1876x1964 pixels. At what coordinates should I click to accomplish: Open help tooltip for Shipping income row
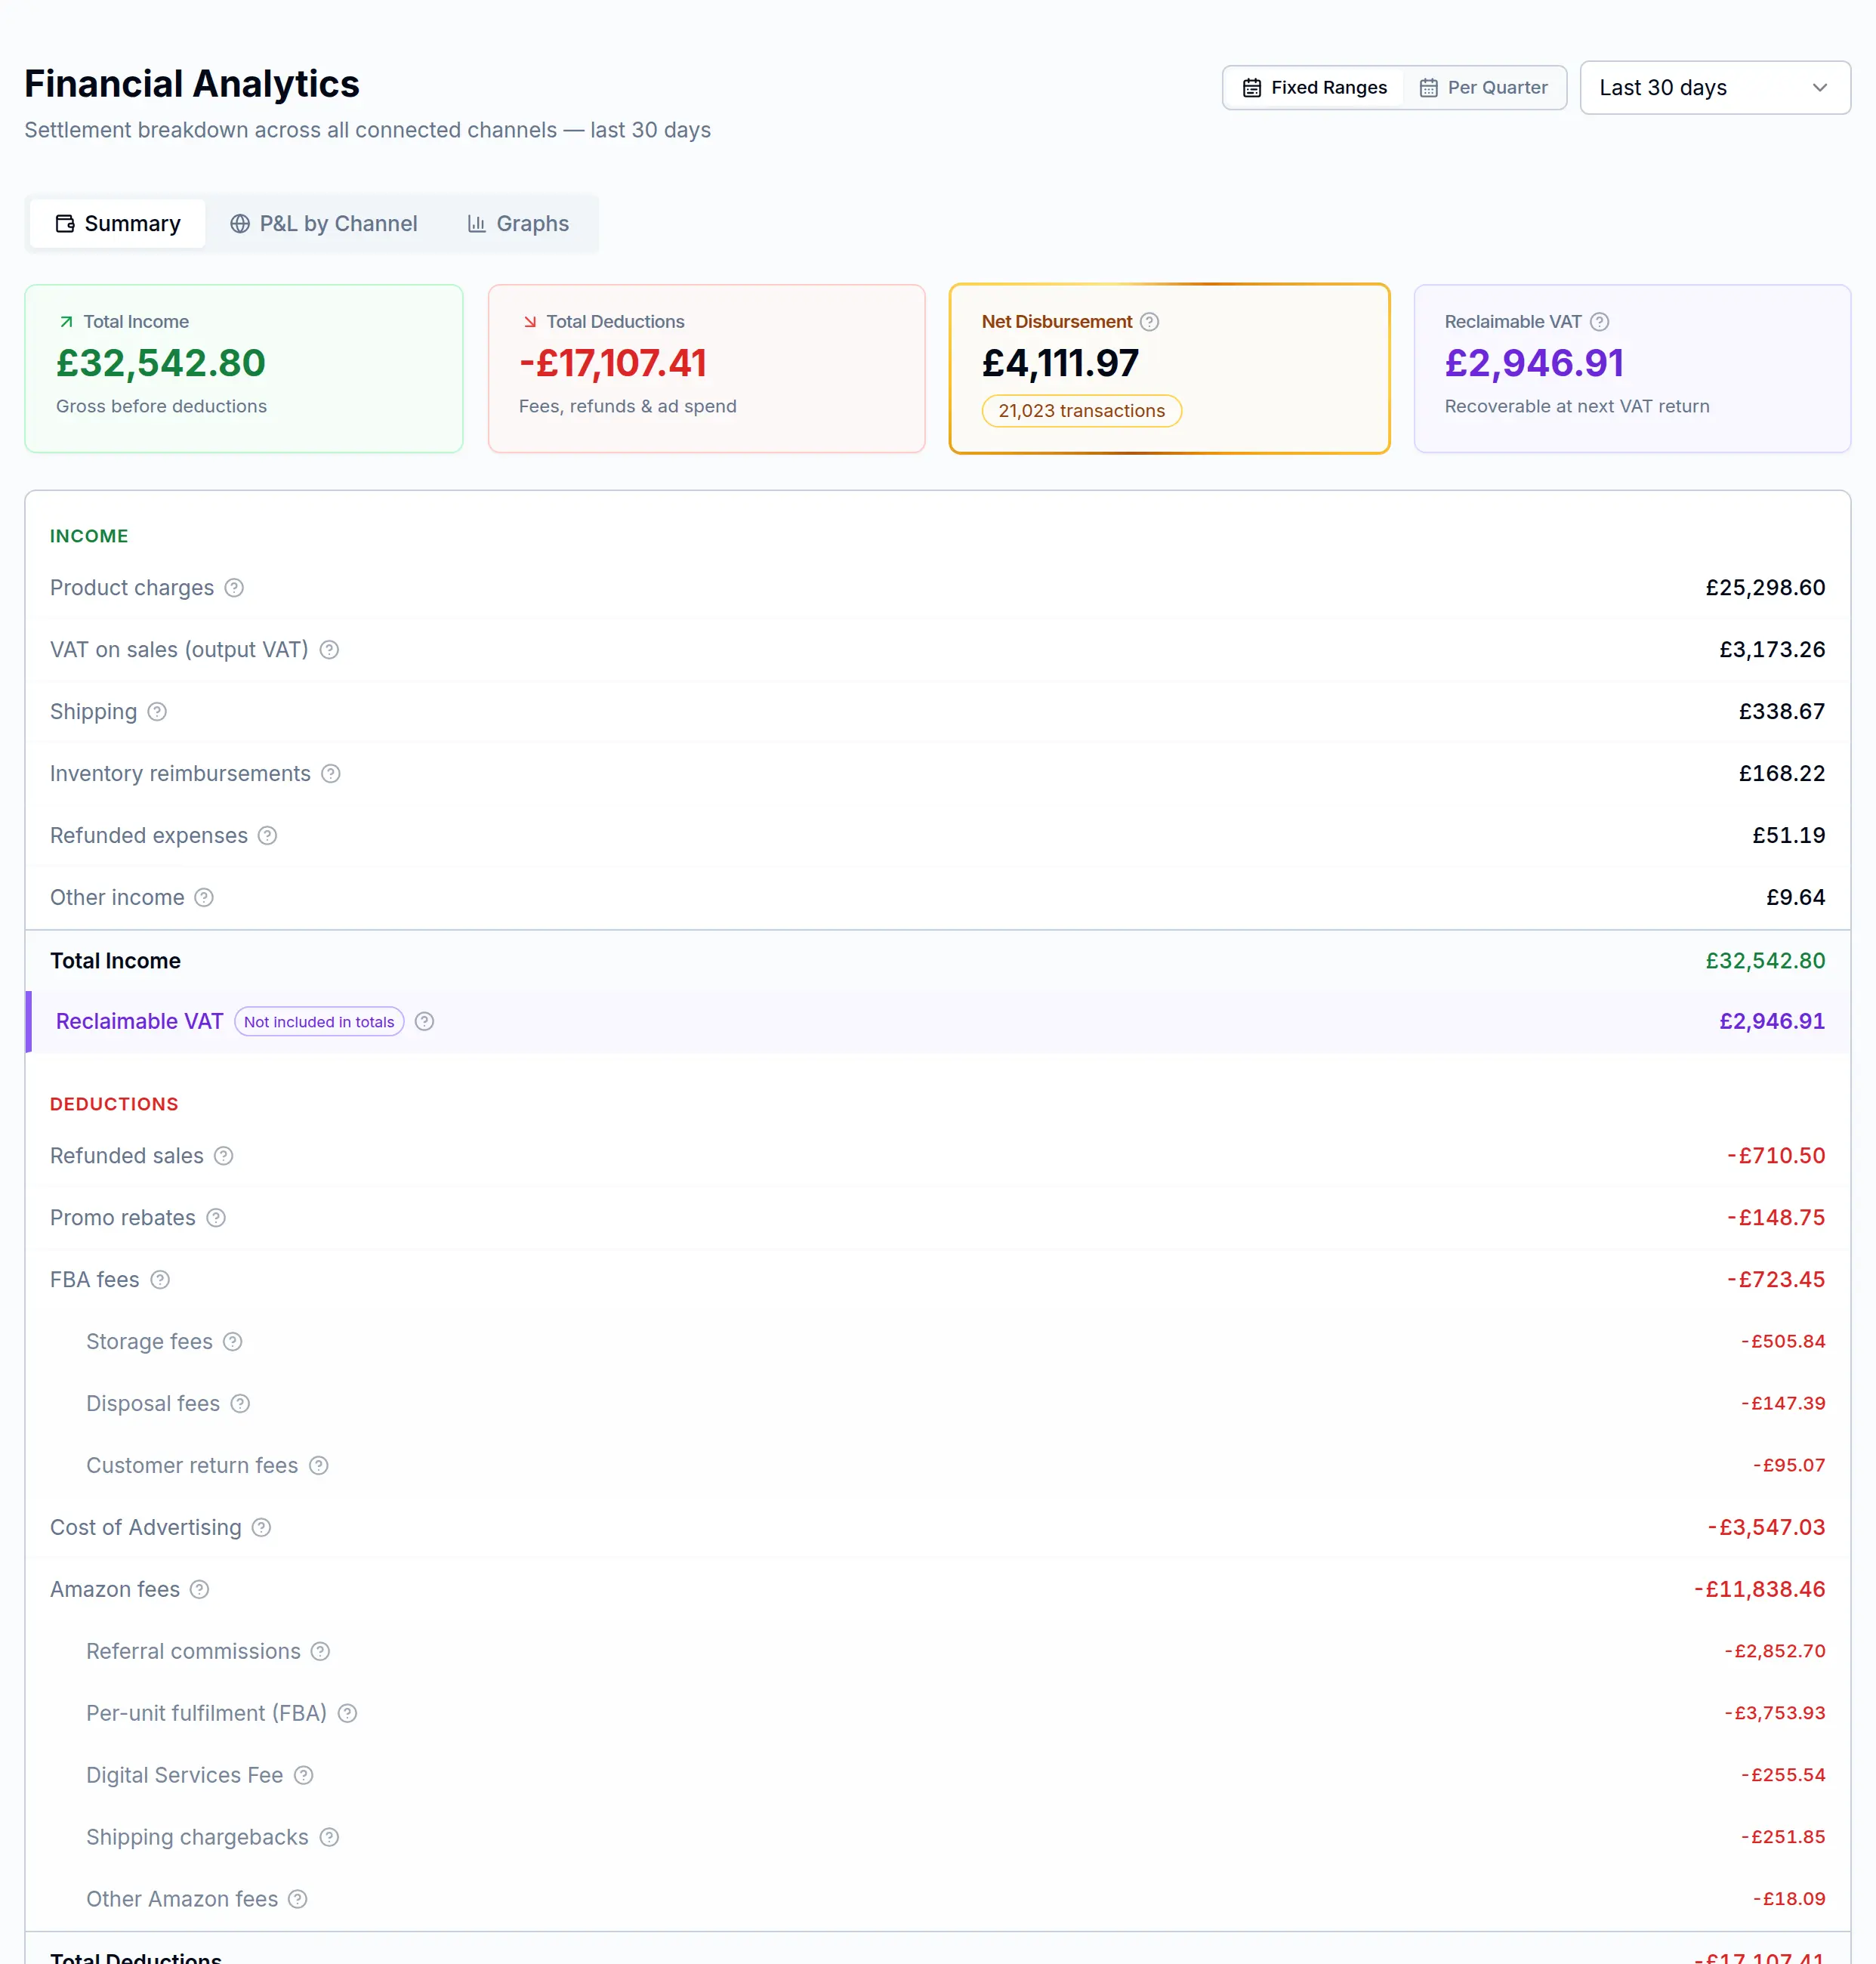[x=157, y=712]
